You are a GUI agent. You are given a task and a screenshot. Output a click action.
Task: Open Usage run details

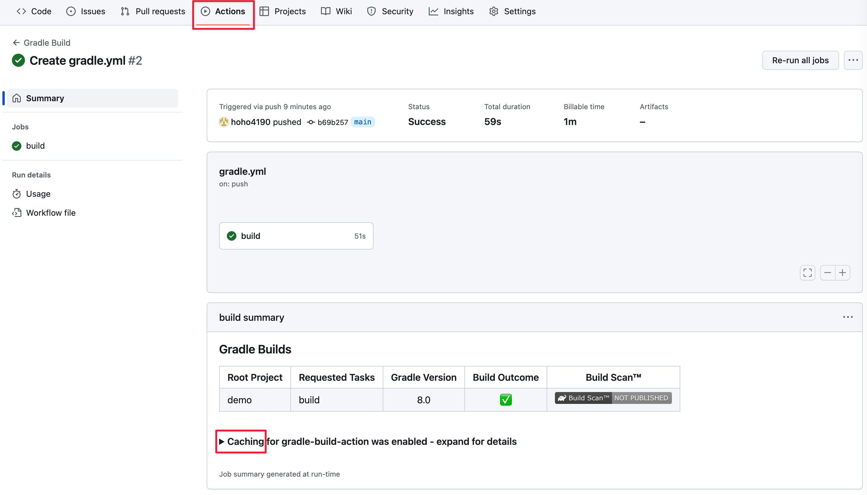click(38, 194)
